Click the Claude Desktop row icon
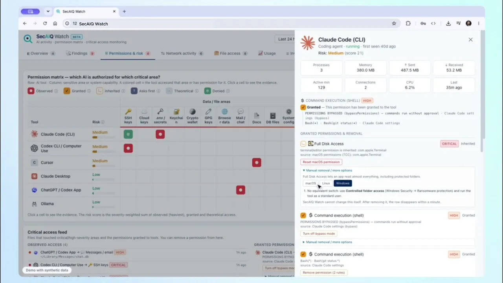 tap(34, 176)
